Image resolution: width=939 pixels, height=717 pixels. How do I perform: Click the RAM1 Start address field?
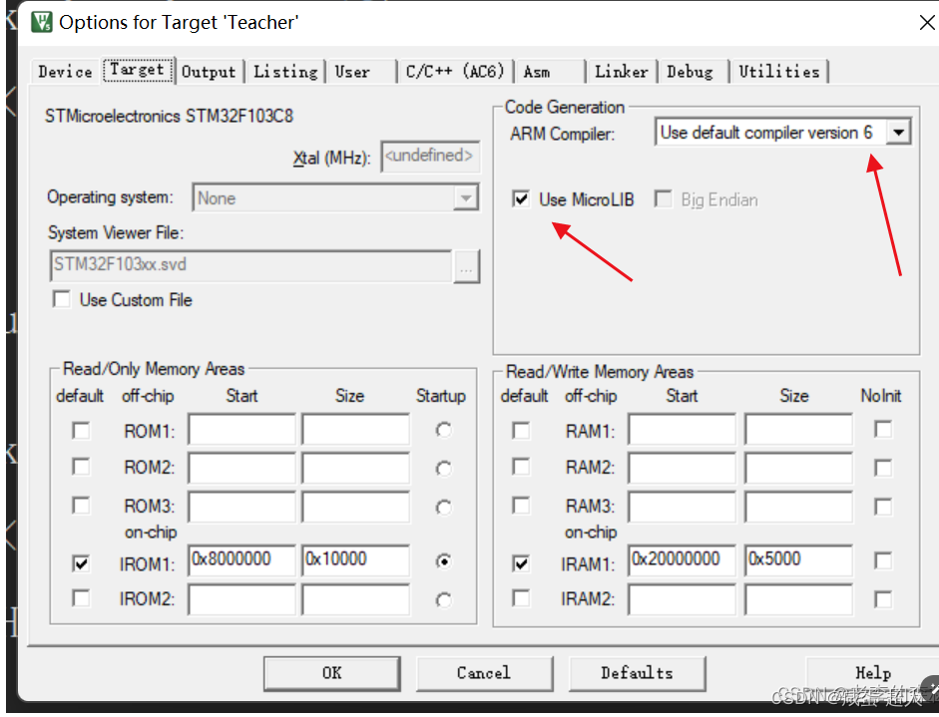[x=683, y=429]
